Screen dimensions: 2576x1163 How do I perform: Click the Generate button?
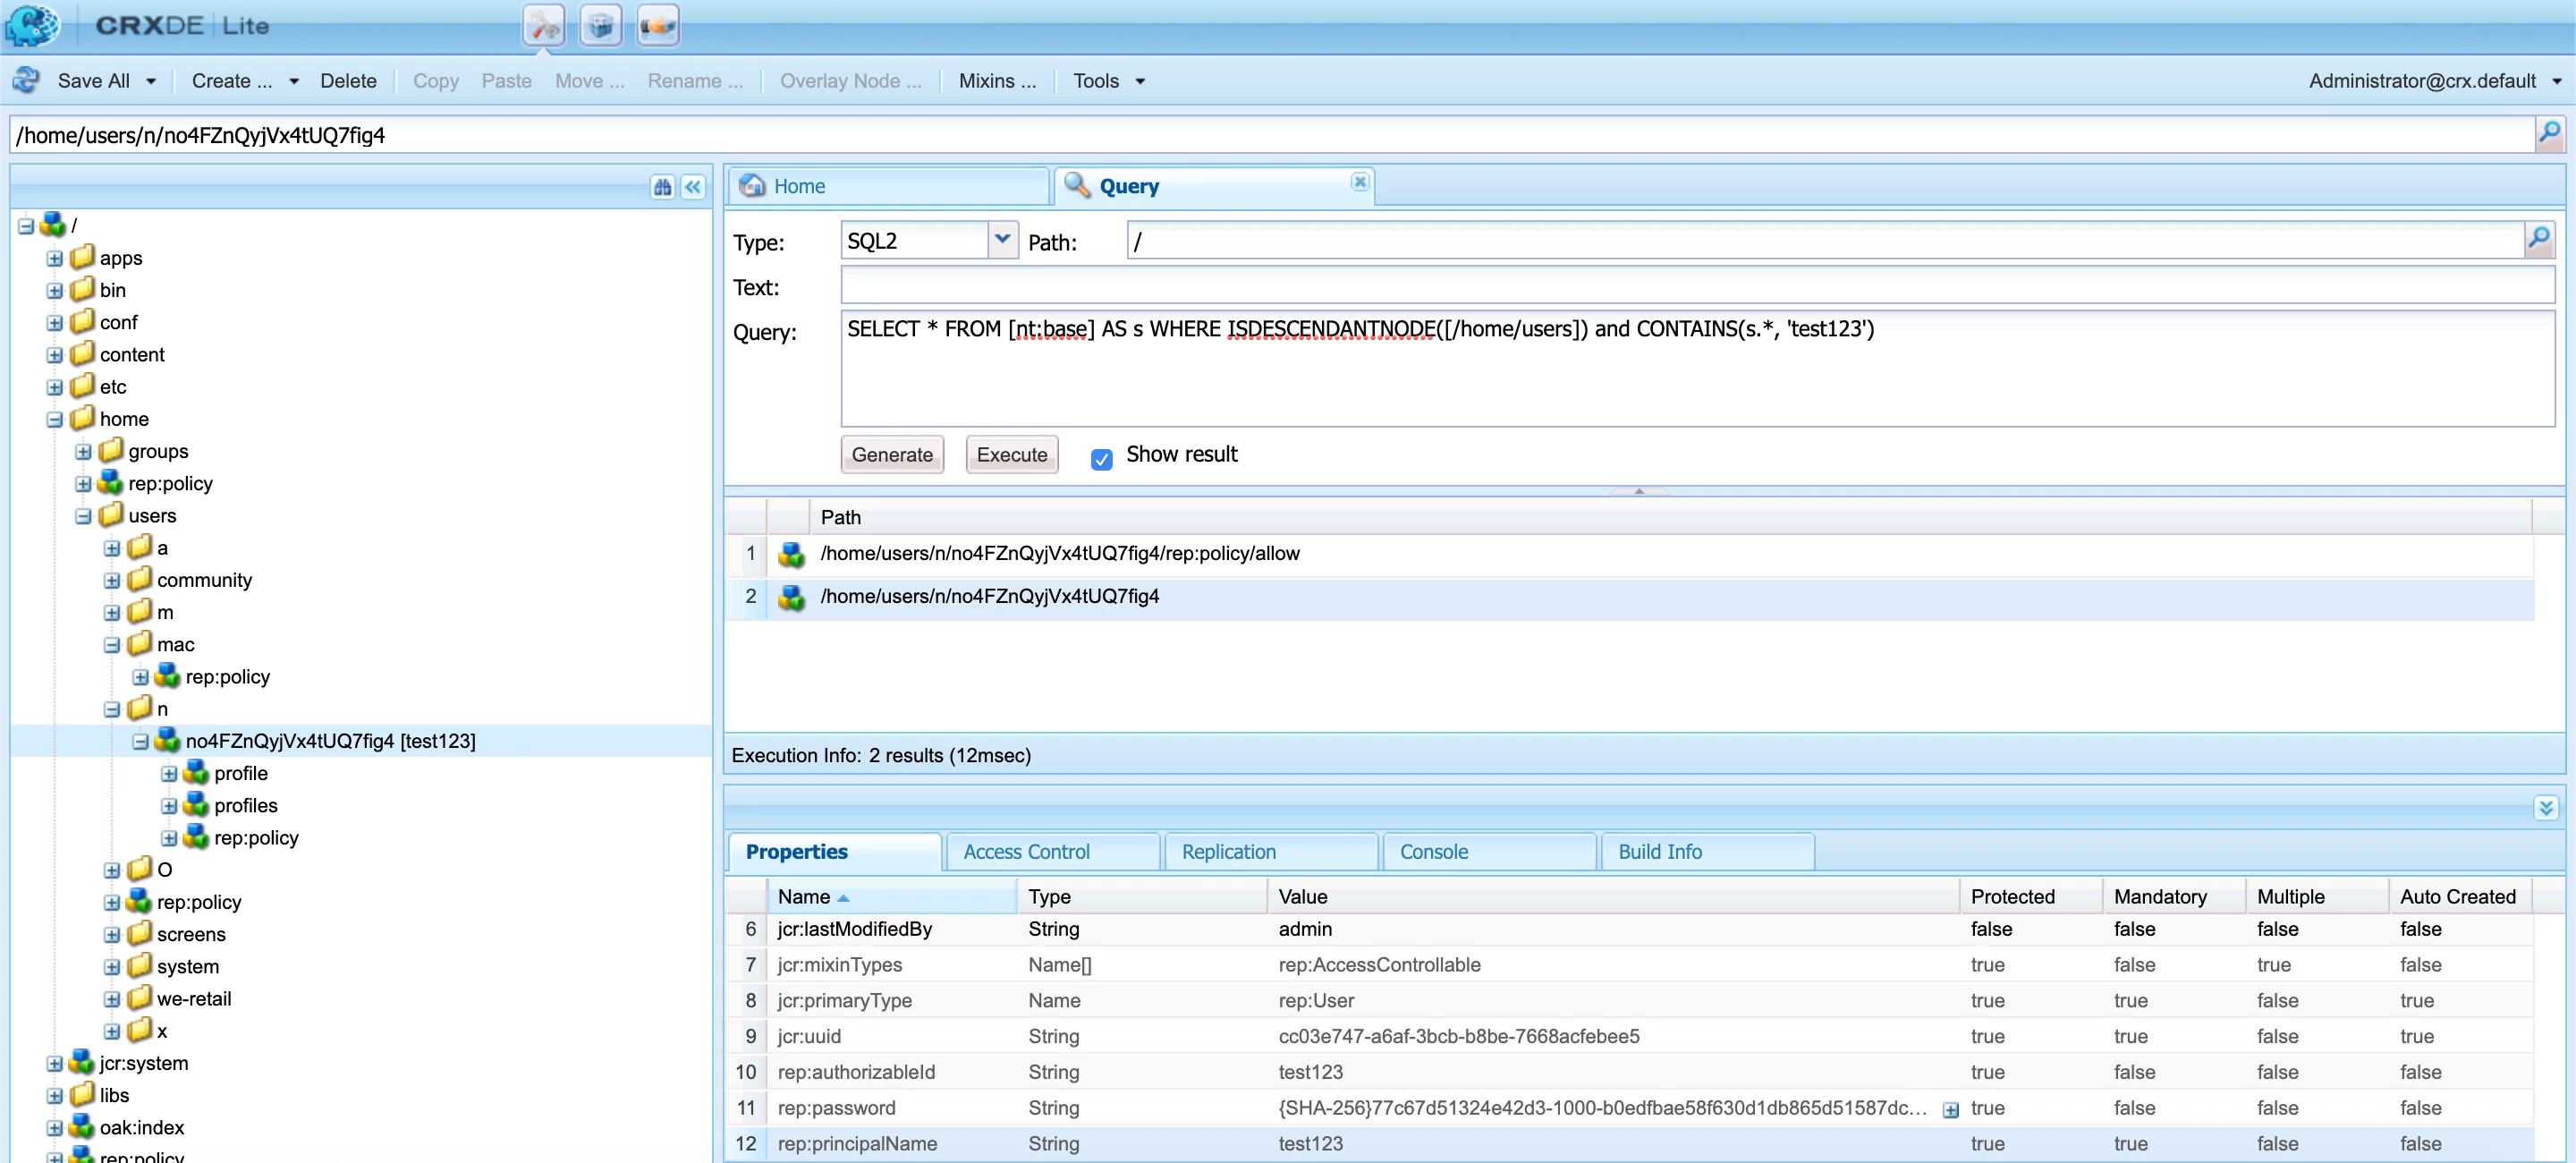pyautogui.click(x=891, y=454)
